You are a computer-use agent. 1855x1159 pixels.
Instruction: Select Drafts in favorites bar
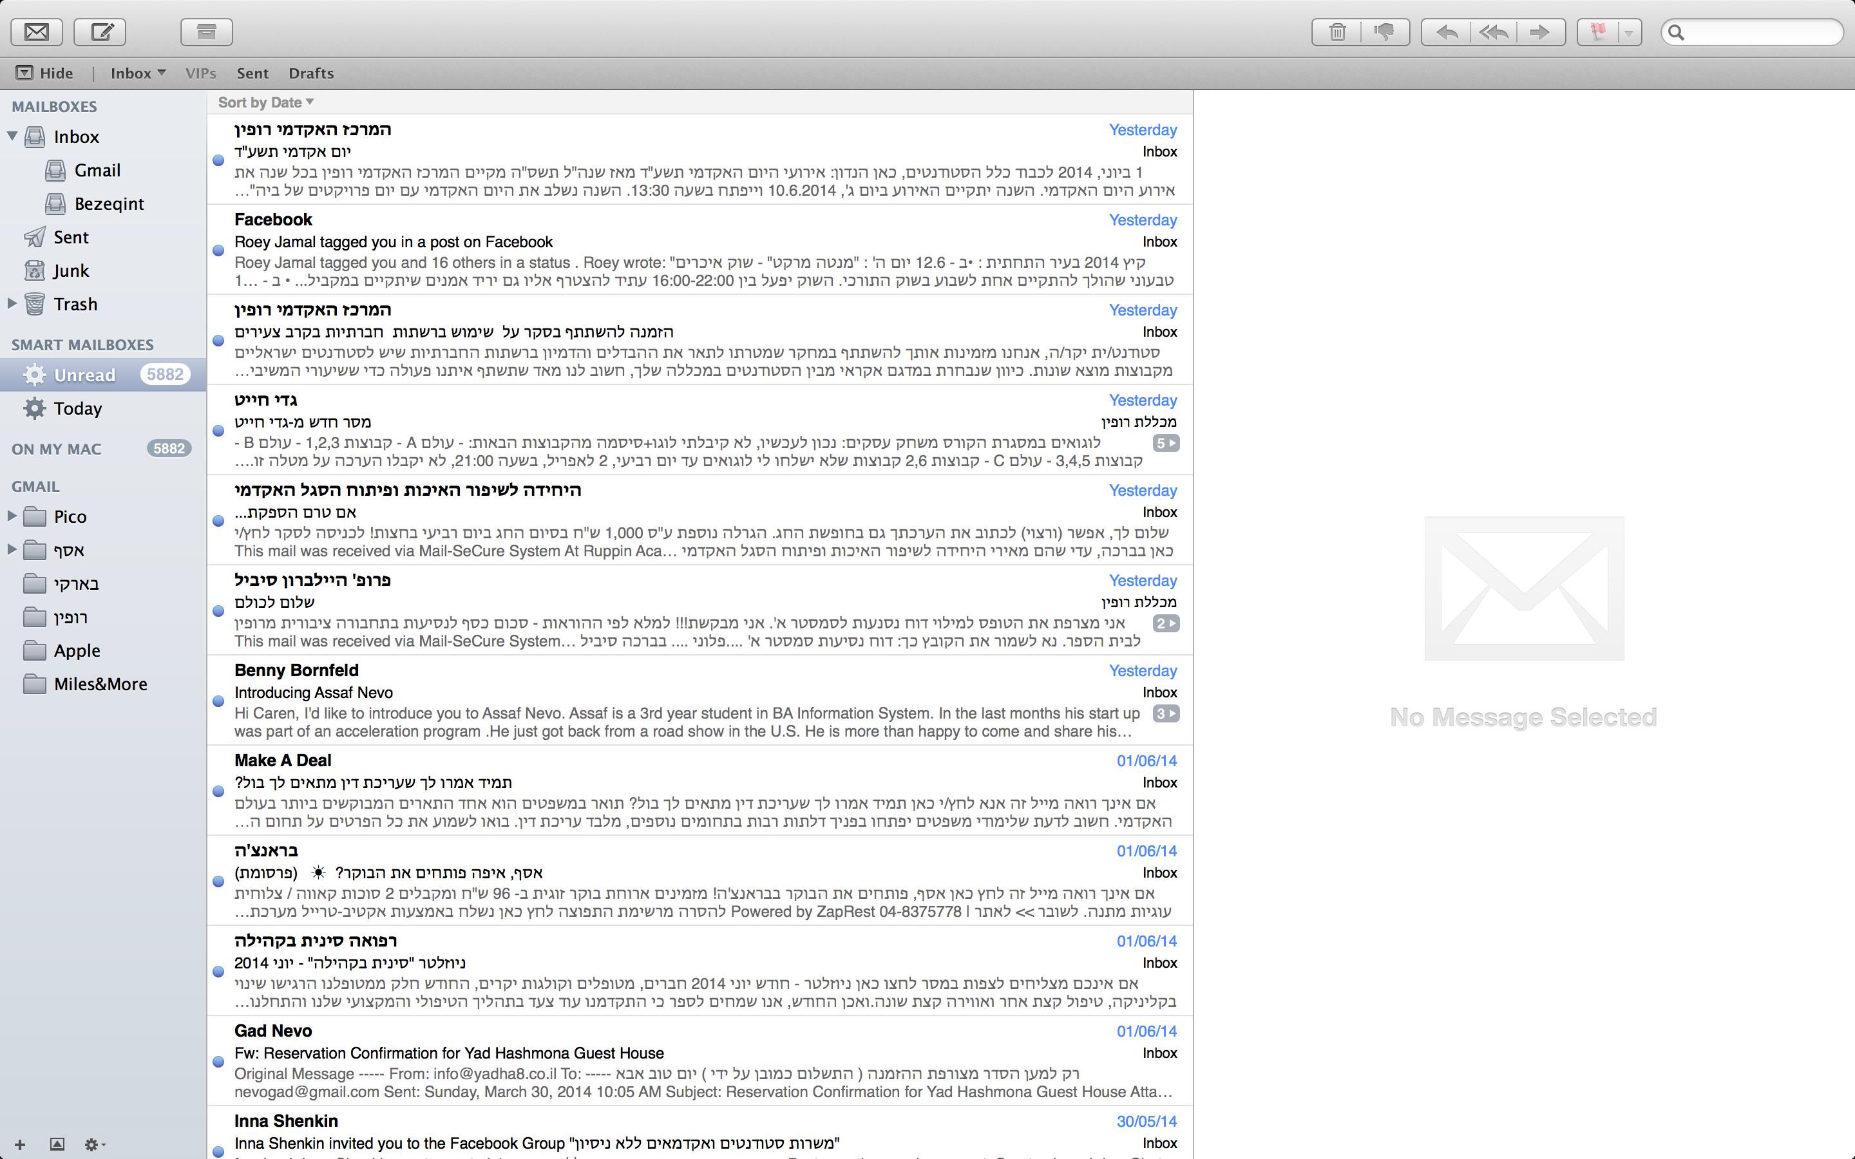click(311, 73)
